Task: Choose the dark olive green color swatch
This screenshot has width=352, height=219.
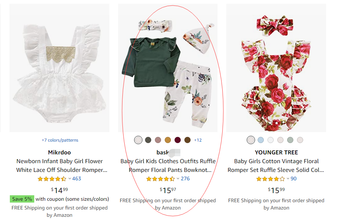Action: click(x=148, y=140)
